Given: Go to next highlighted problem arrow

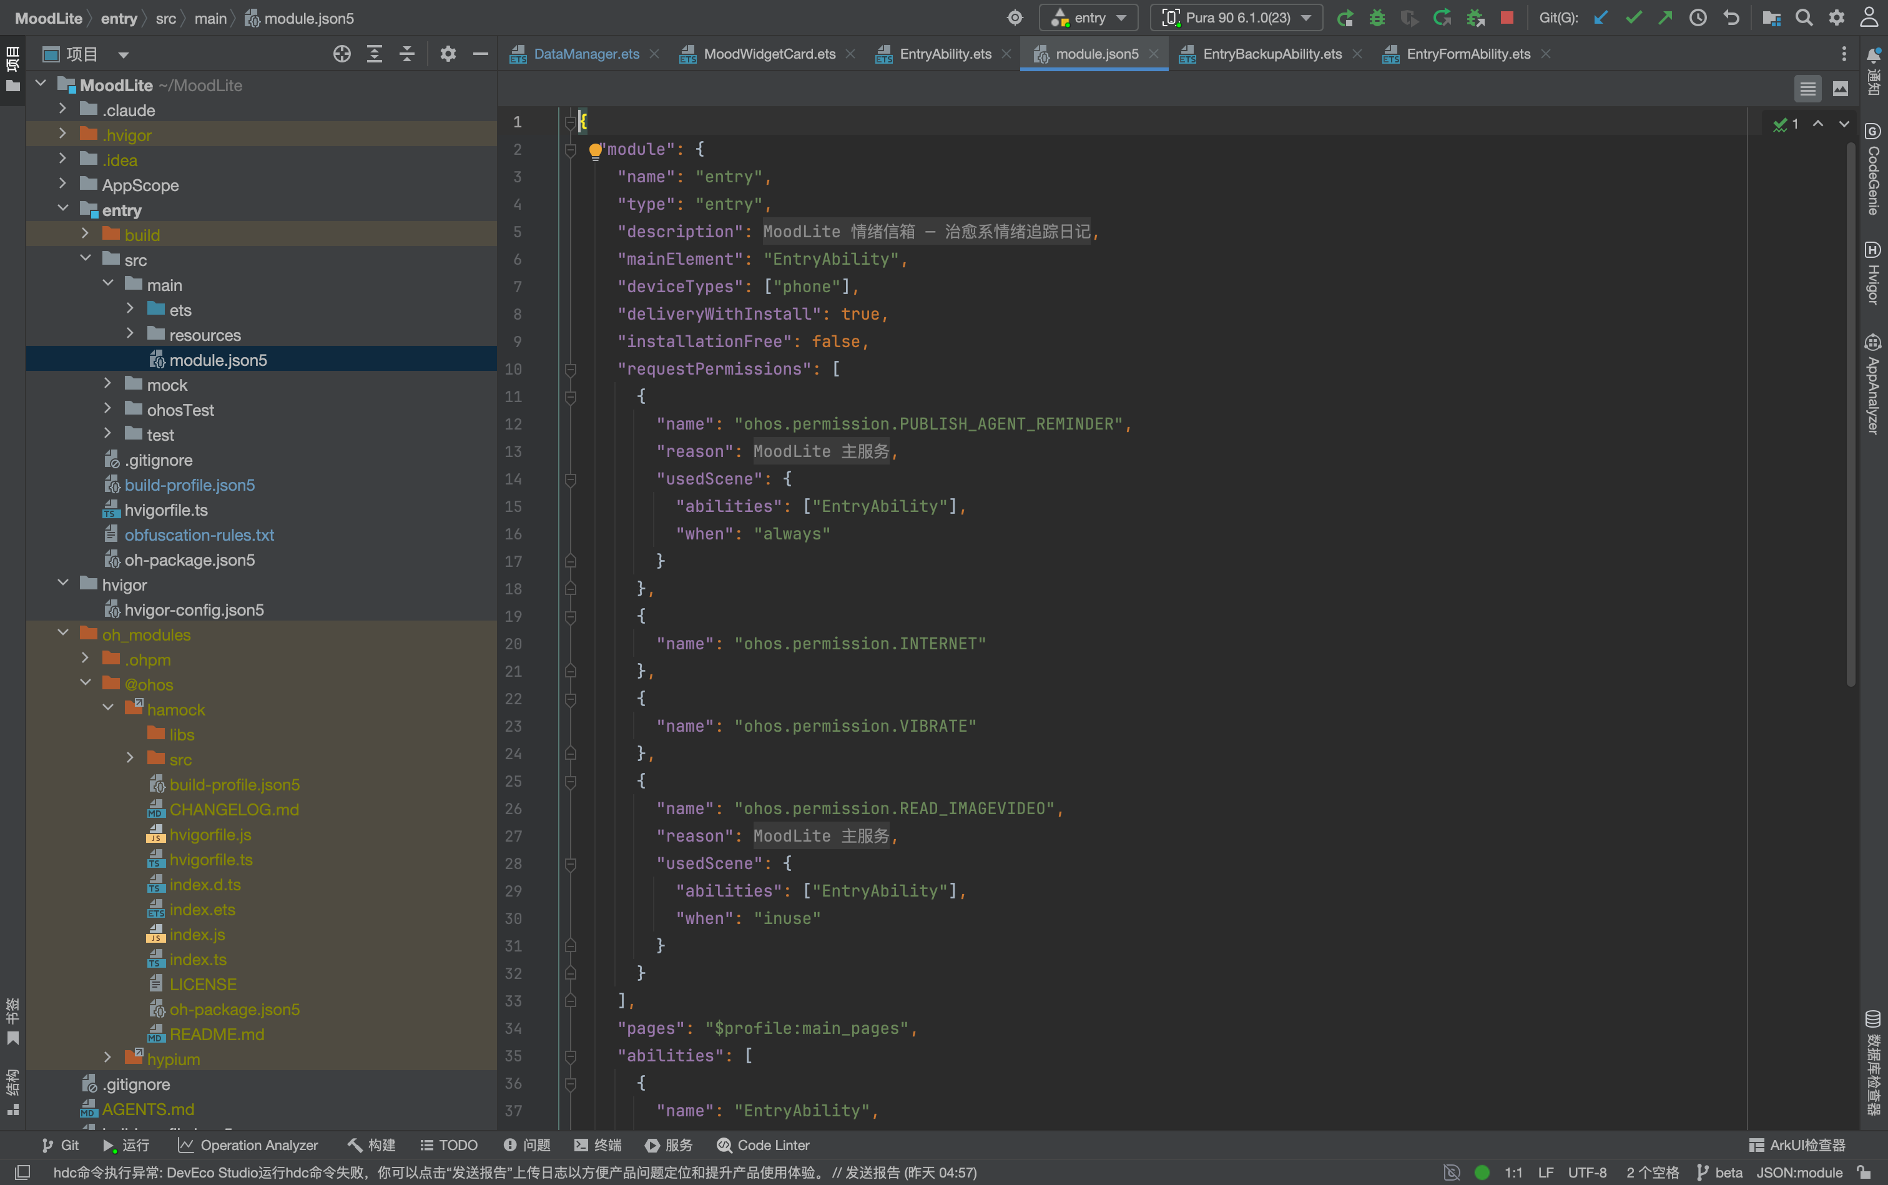Looking at the screenshot, I should click(x=1844, y=124).
